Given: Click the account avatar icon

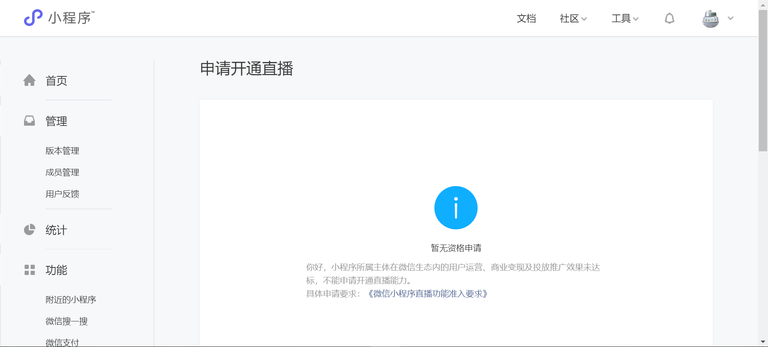Looking at the screenshot, I should coord(710,18).
